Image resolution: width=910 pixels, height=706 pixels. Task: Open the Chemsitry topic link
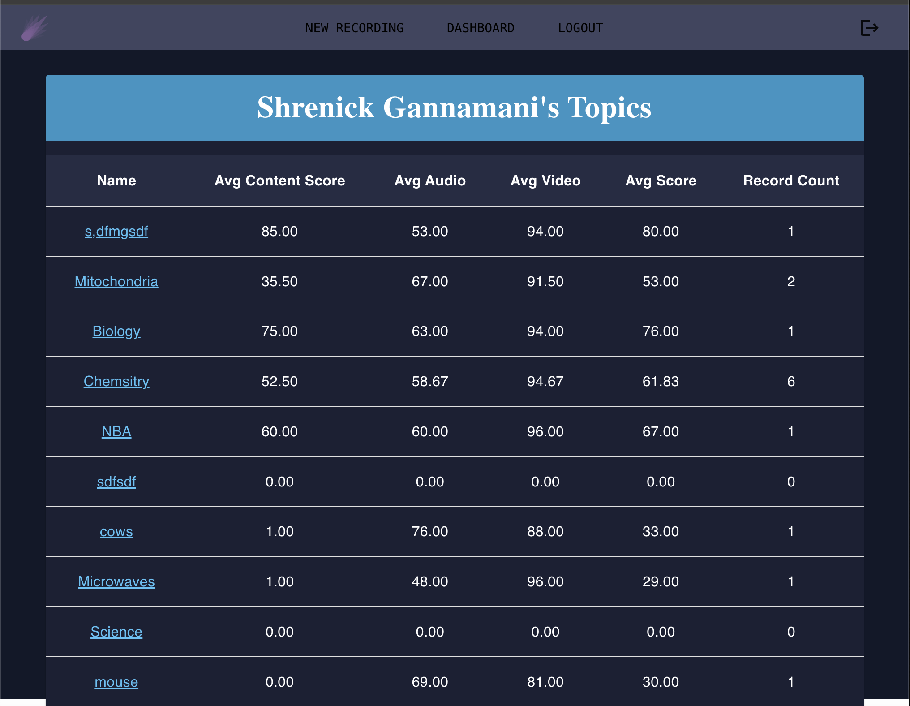pos(116,382)
